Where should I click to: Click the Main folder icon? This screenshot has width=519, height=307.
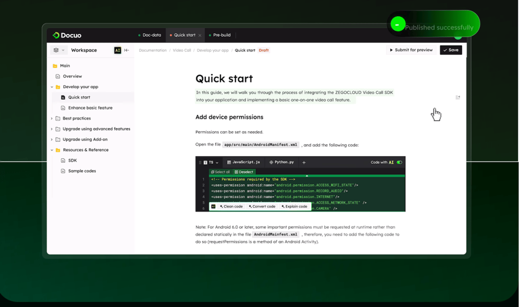(55, 66)
